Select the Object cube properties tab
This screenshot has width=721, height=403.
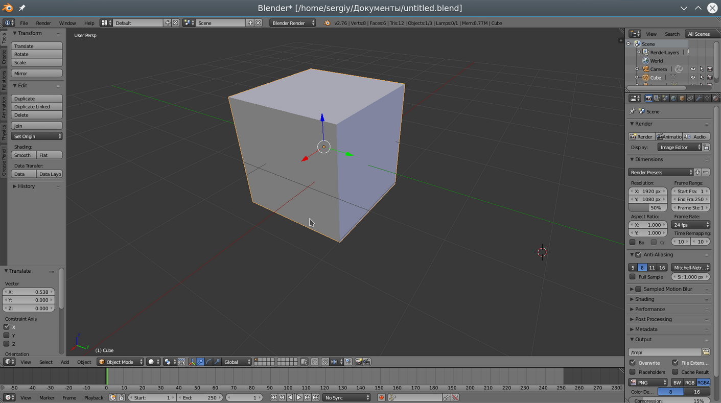coord(682,99)
